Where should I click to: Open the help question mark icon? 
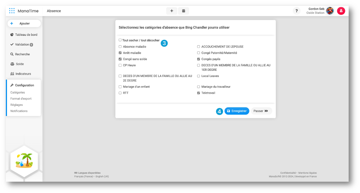(x=297, y=11)
